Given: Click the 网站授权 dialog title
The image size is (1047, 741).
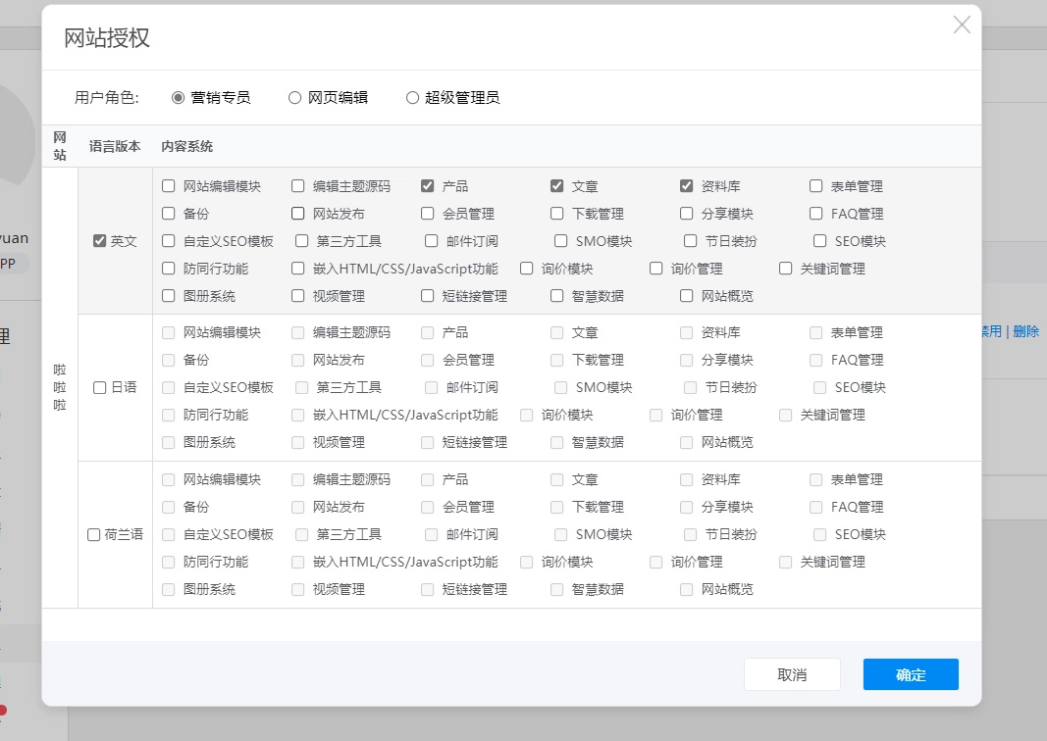Looking at the screenshot, I should tap(107, 37).
